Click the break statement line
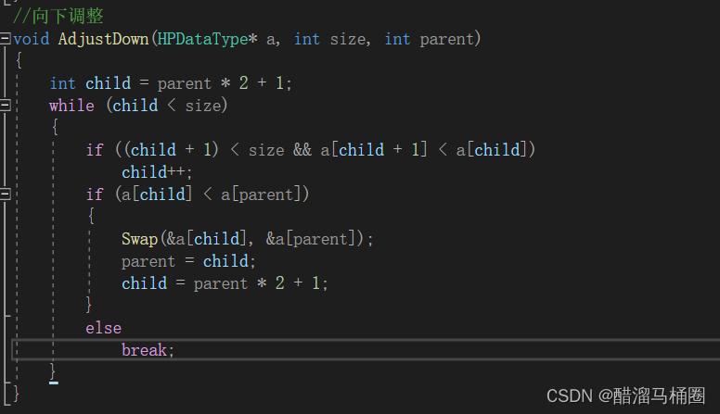720x414 pixels. [x=148, y=350]
